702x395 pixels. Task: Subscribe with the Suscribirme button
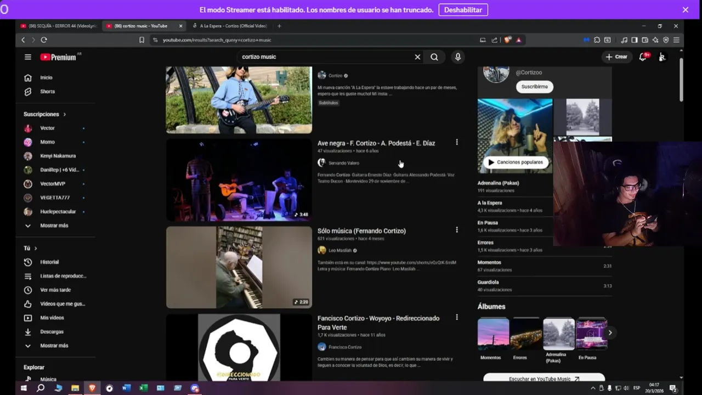pos(534,87)
